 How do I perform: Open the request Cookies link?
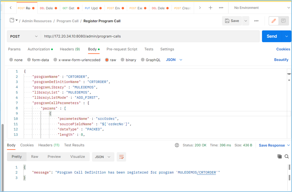pos(283,49)
